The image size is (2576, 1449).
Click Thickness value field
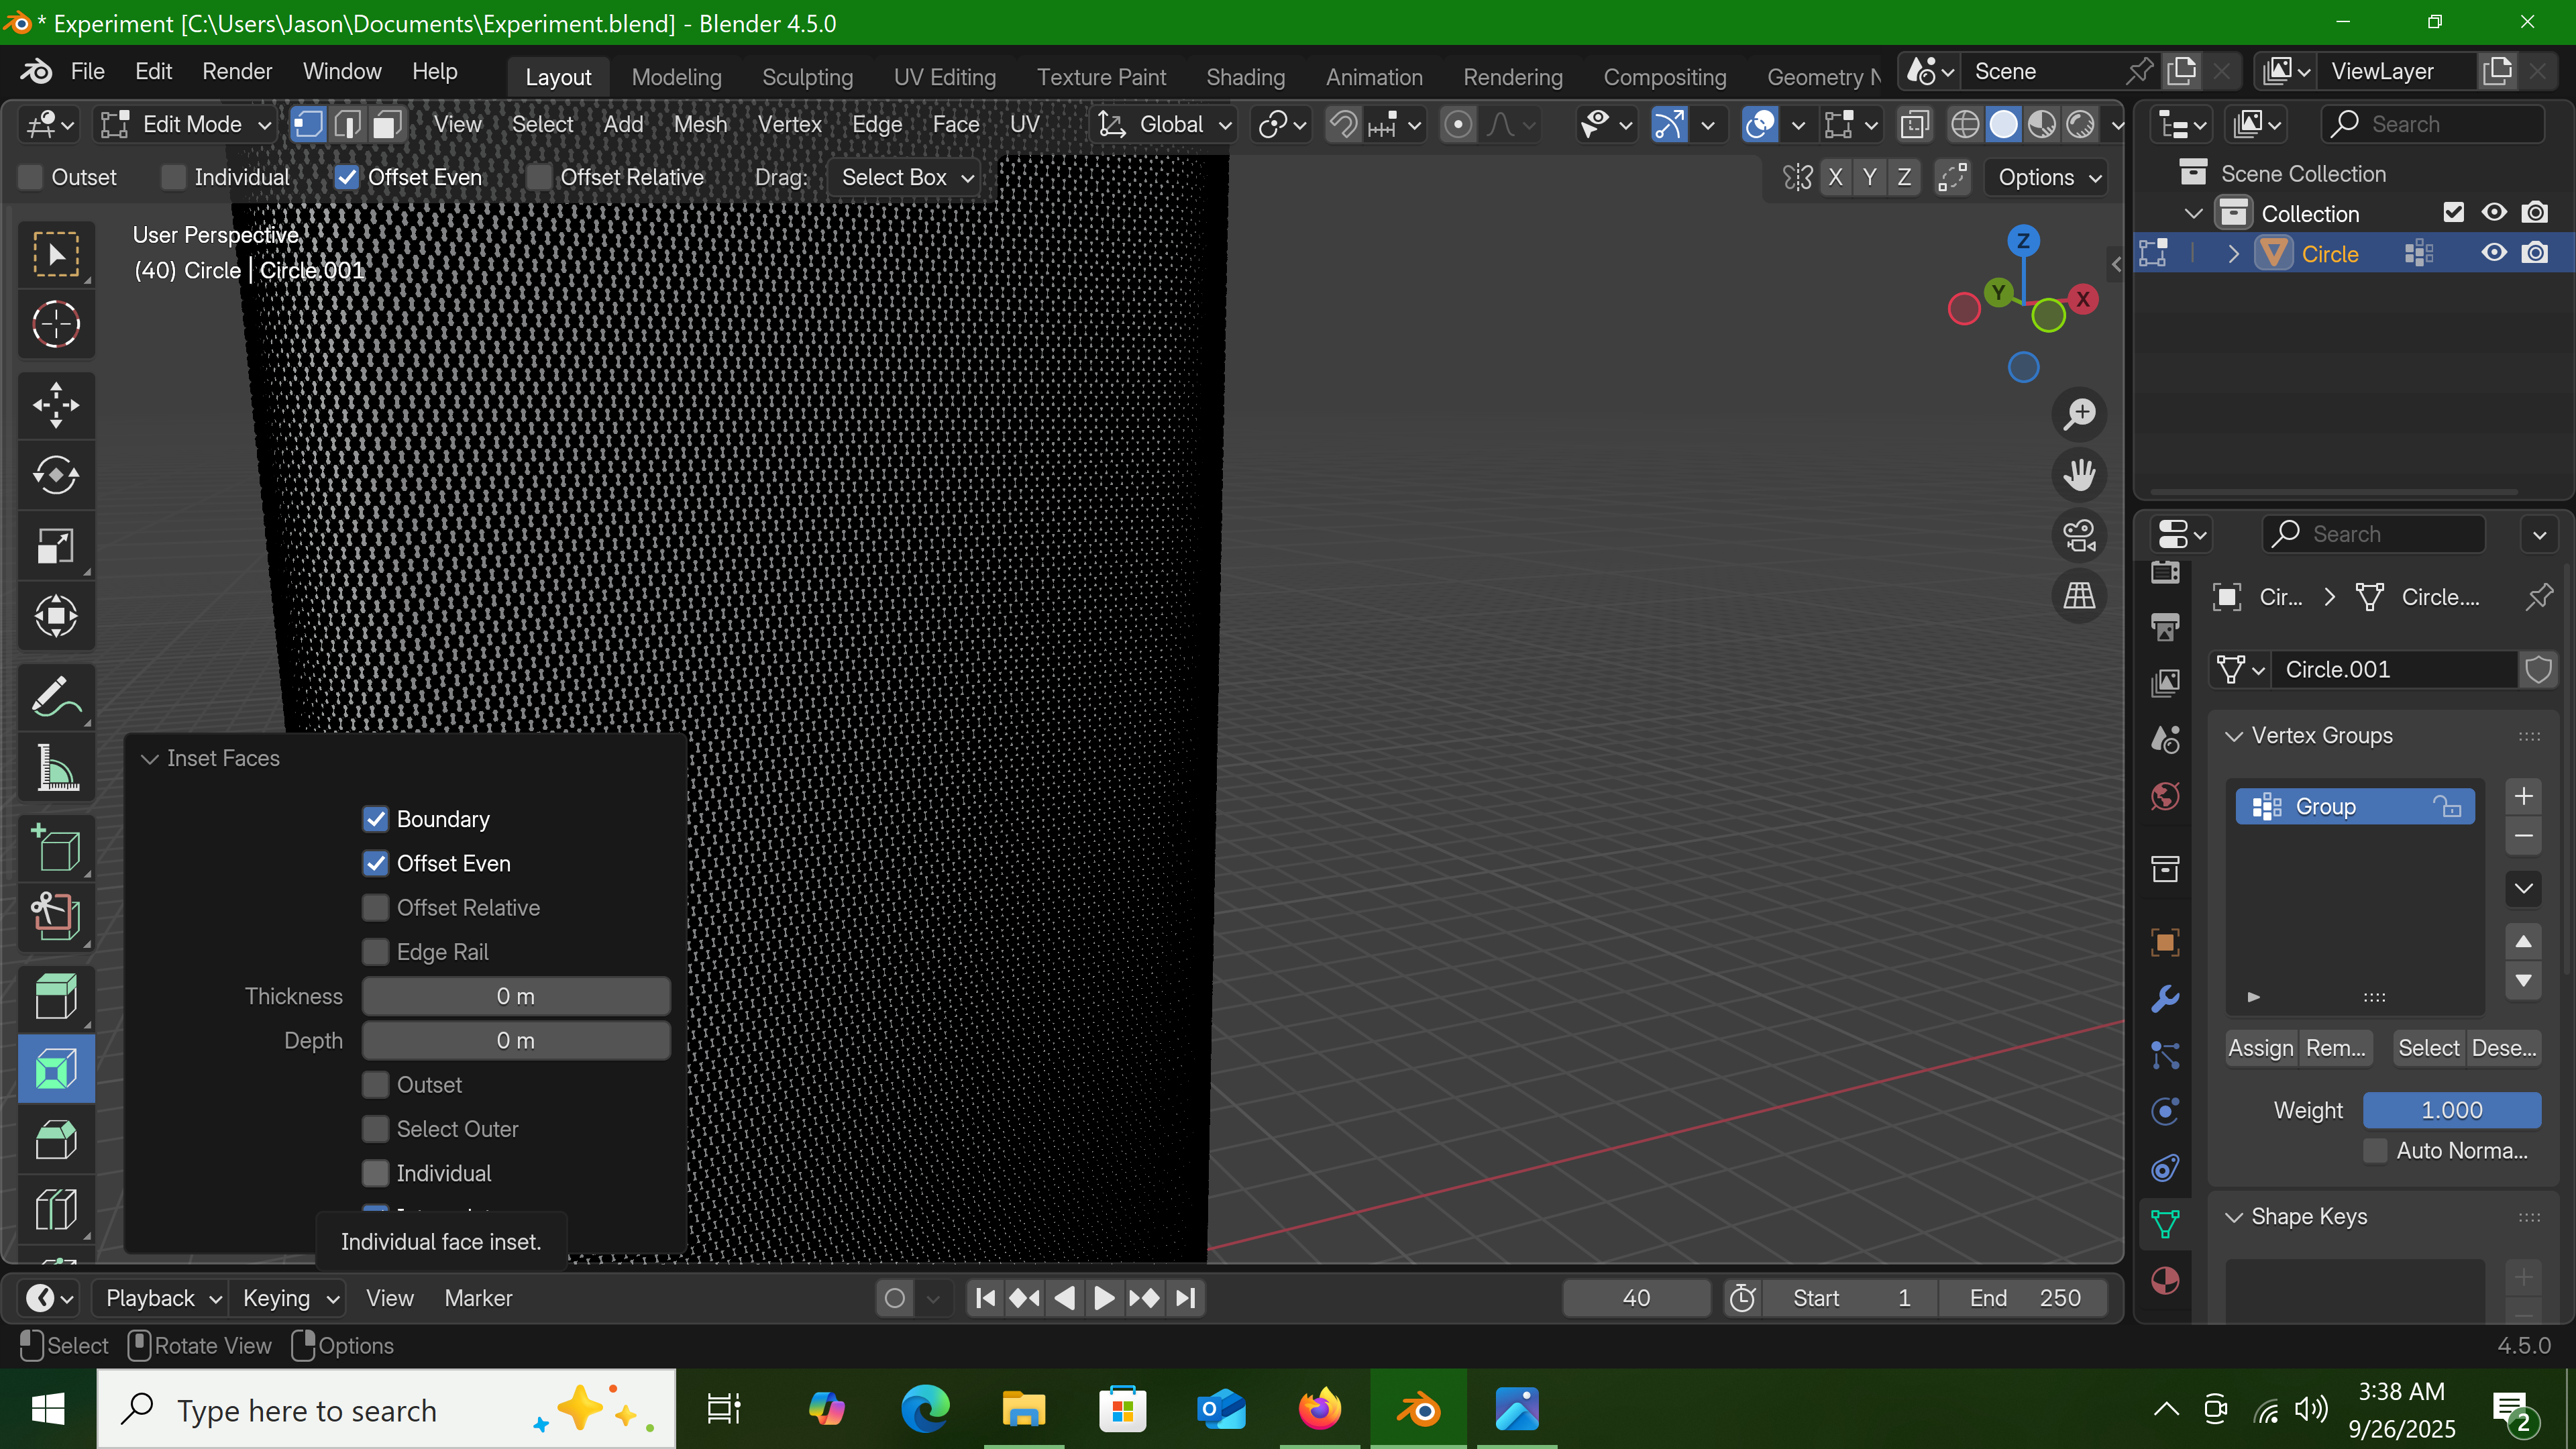[x=516, y=996]
